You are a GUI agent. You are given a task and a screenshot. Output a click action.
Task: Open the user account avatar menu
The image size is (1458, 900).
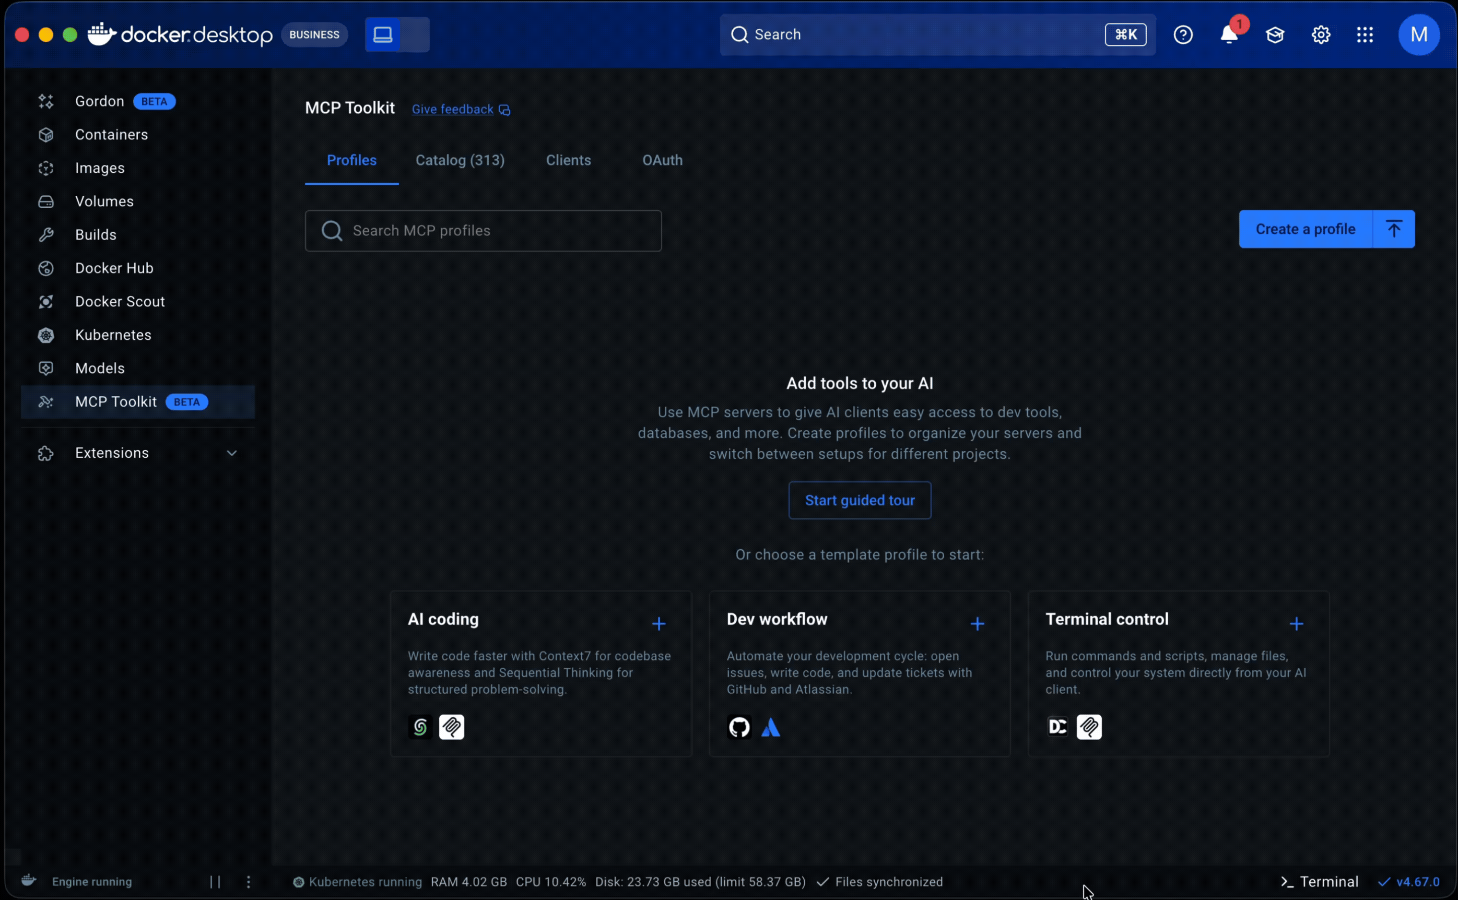1418,34
